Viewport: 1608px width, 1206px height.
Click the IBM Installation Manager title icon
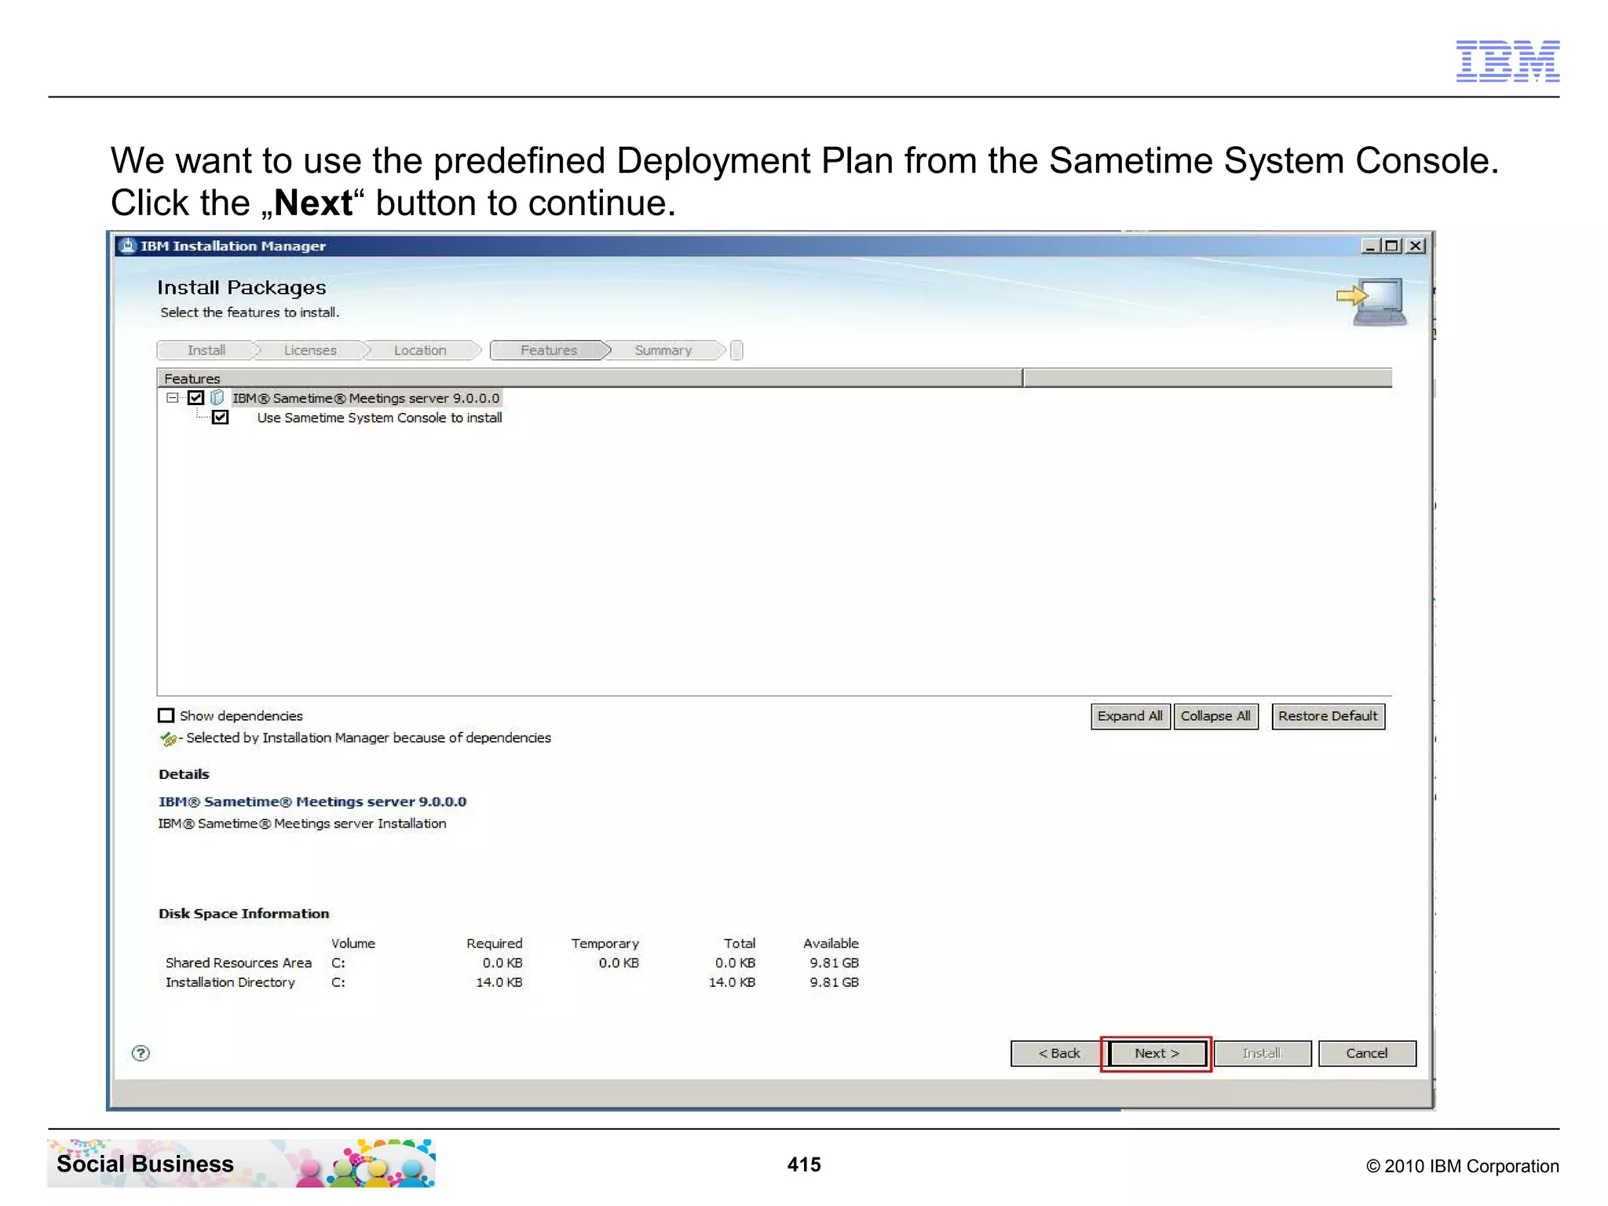pos(126,246)
